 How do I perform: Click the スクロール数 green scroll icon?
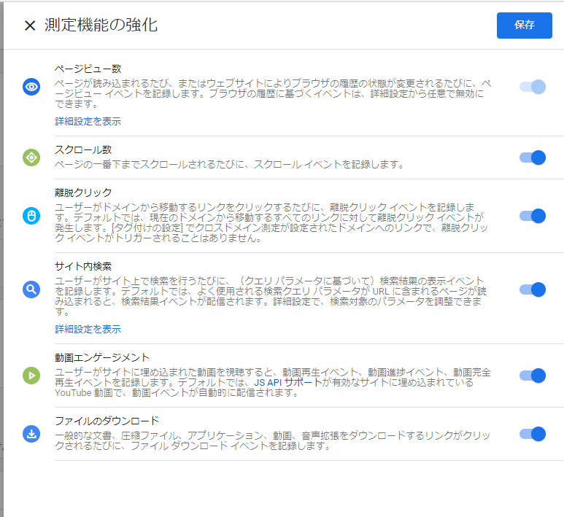(31, 158)
